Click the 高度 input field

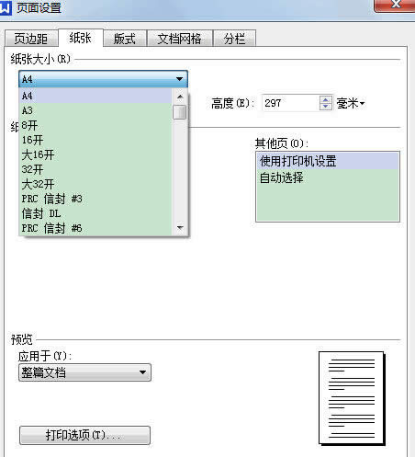click(x=290, y=103)
